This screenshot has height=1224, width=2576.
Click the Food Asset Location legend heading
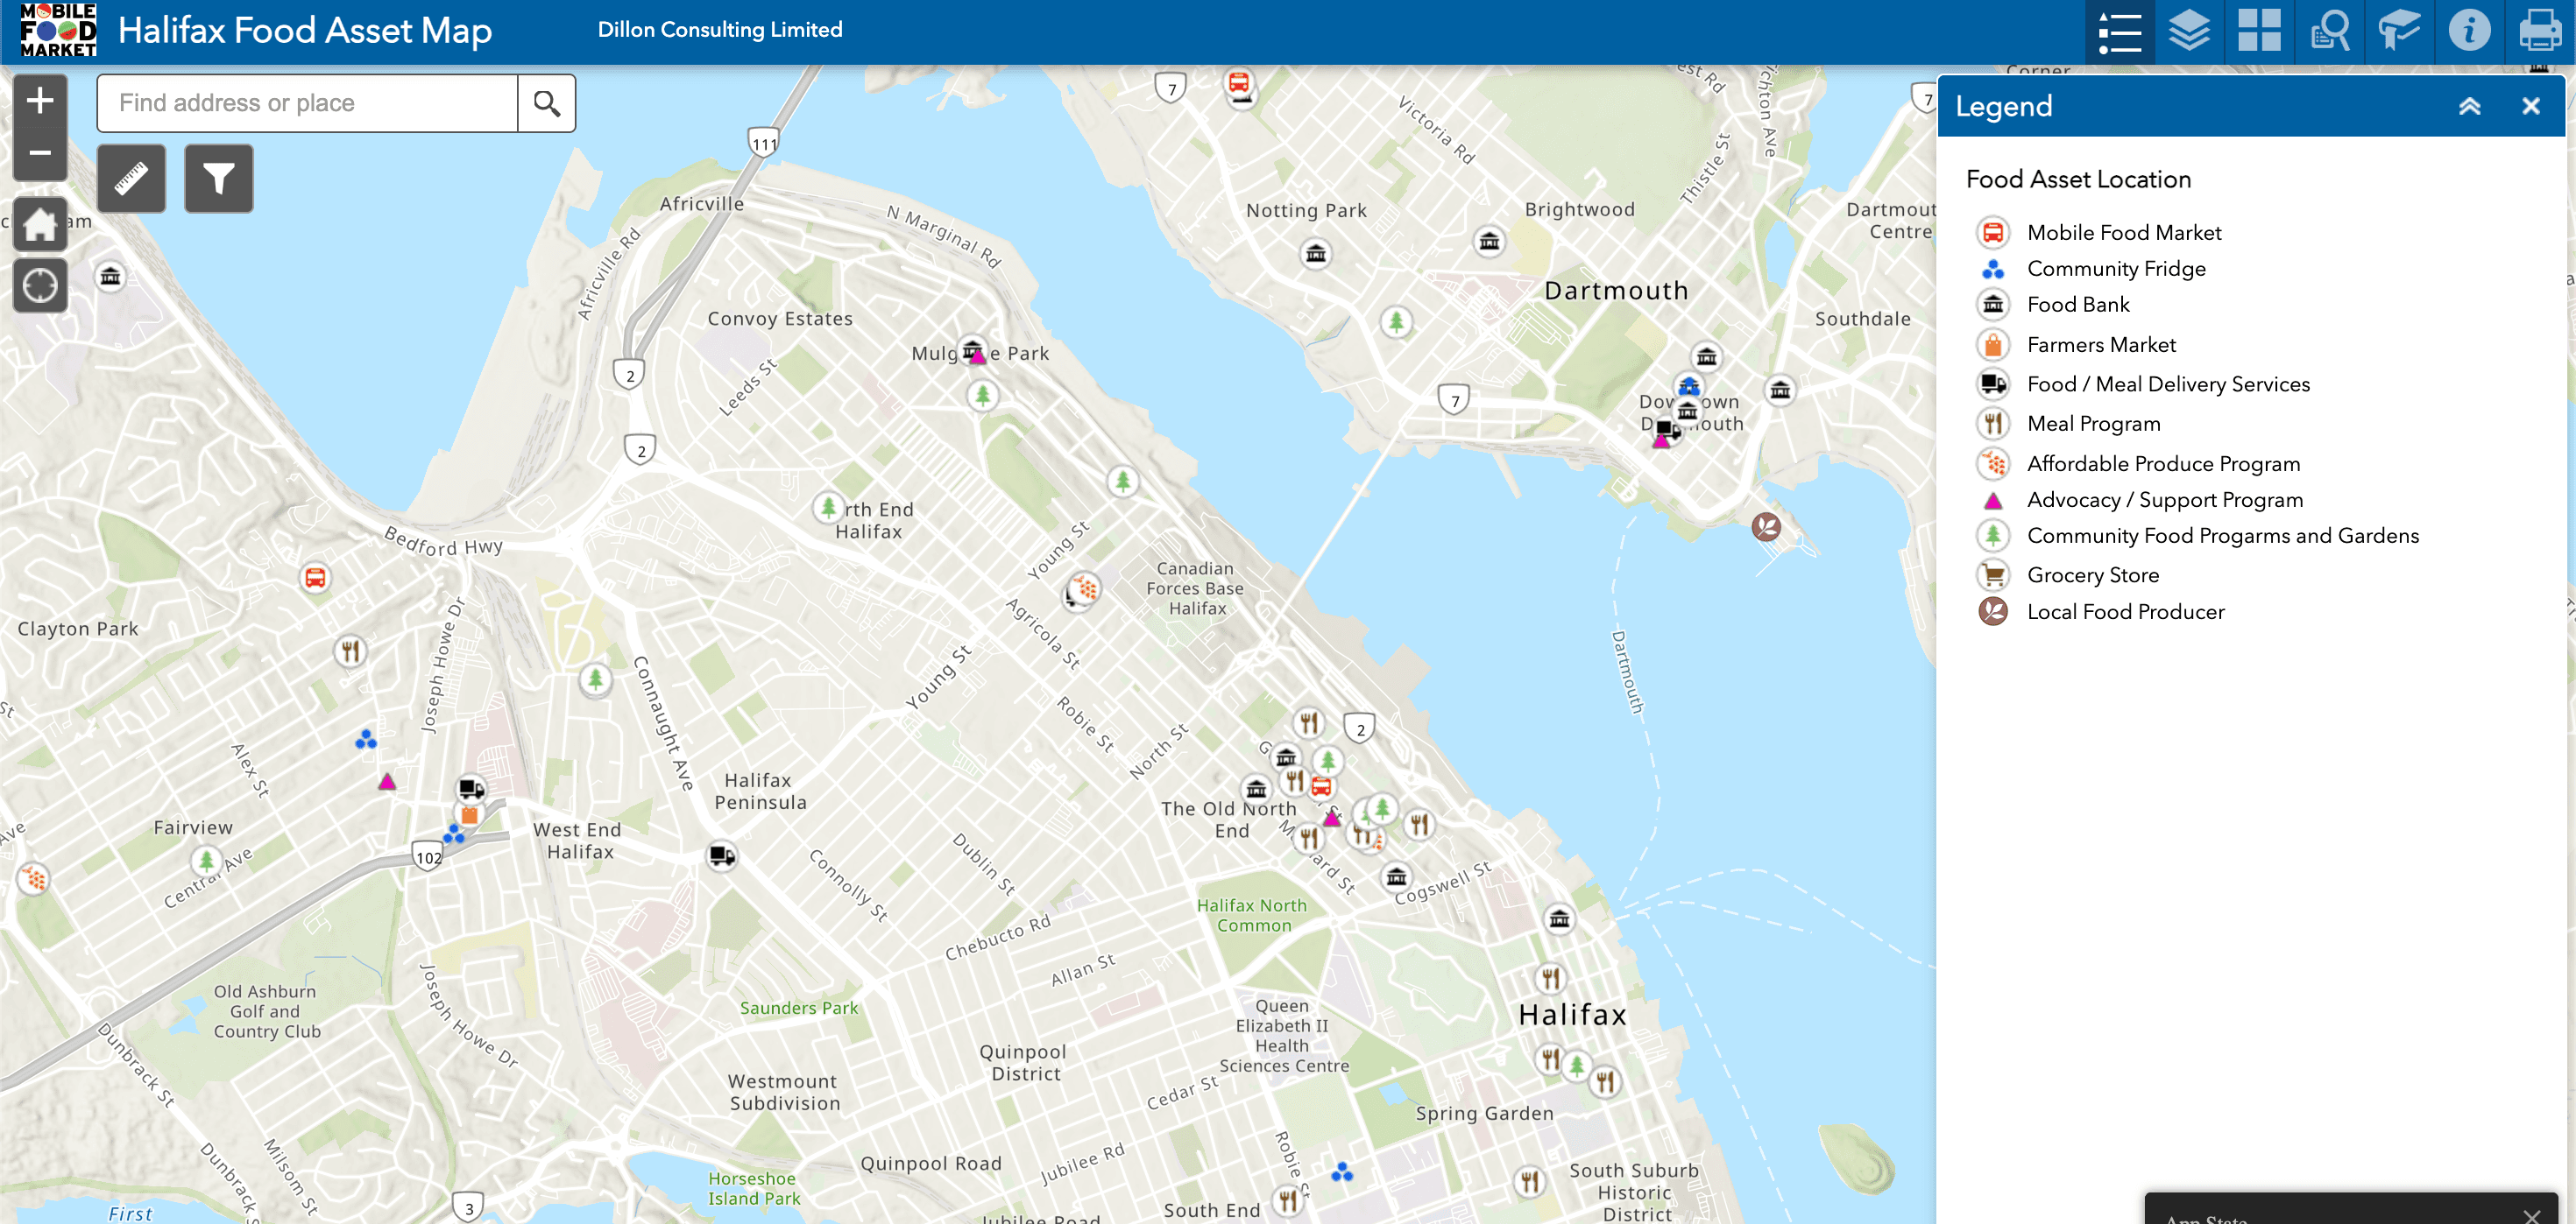pos(2078,179)
